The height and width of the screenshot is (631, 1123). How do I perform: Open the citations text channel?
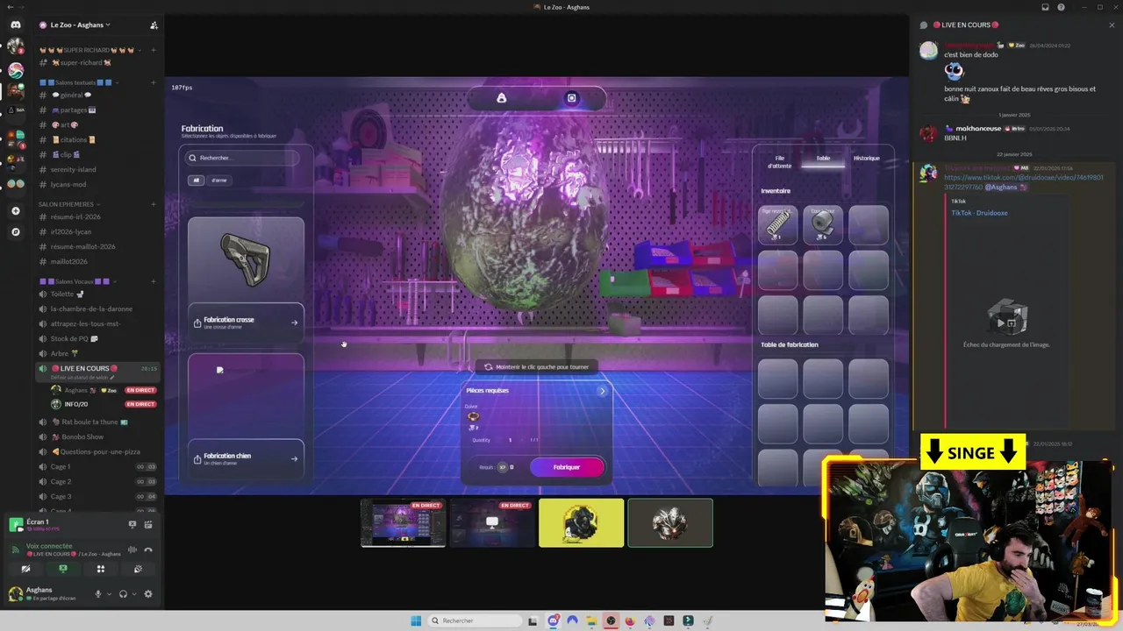click(97, 139)
